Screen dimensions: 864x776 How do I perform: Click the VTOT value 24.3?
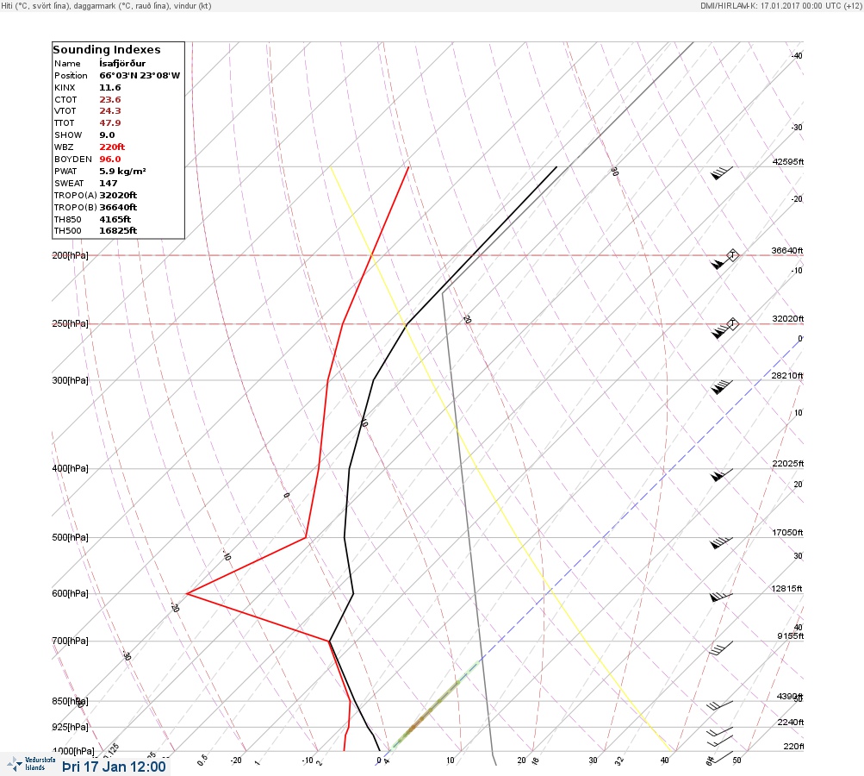click(109, 111)
